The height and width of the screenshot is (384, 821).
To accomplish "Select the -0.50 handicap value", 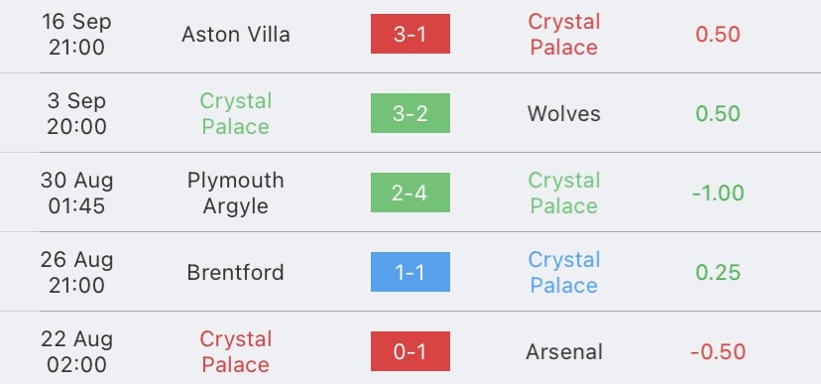I will pos(718,352).
